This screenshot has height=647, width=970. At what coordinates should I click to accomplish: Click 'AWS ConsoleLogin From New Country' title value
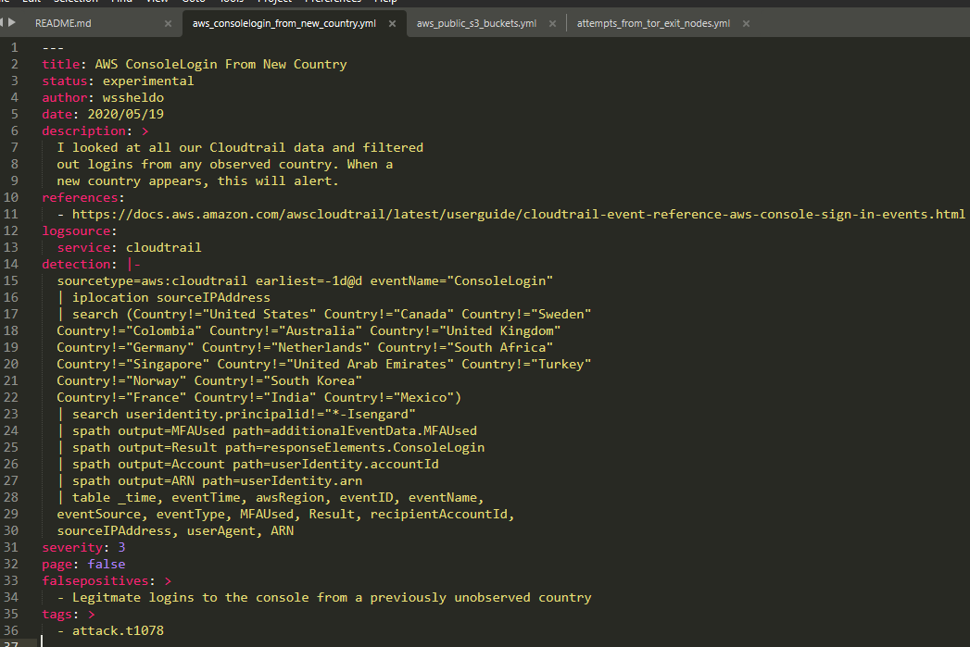click(220, 64)
